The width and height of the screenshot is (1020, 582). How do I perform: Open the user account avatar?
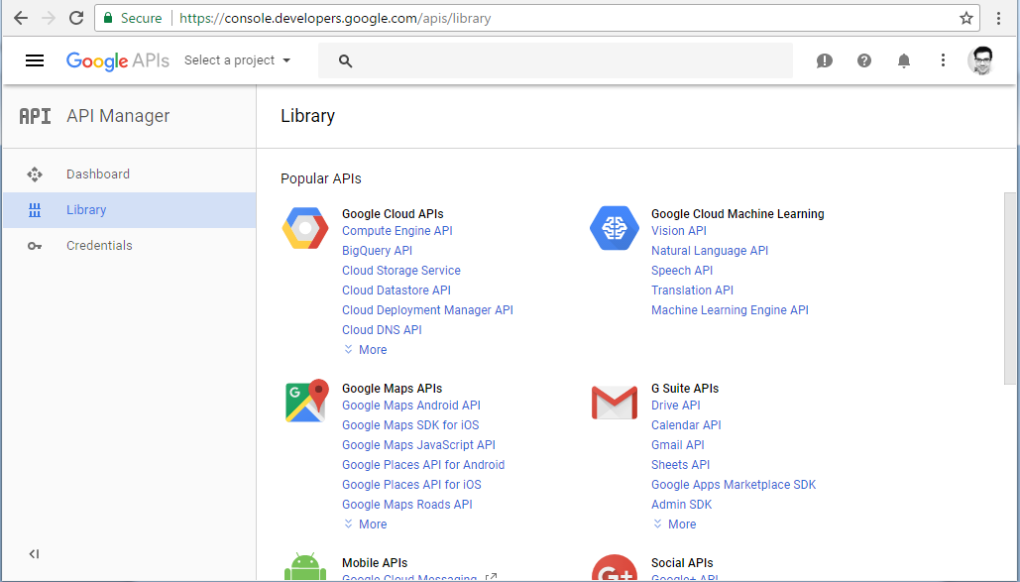coord(981,60)
